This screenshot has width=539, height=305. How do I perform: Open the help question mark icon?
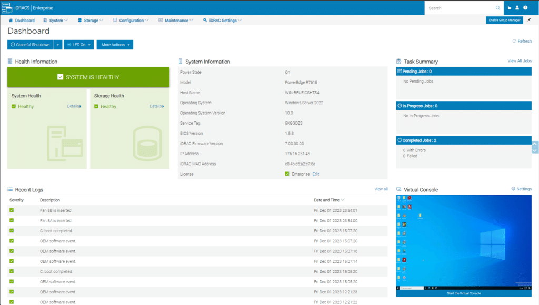point(525,8)
